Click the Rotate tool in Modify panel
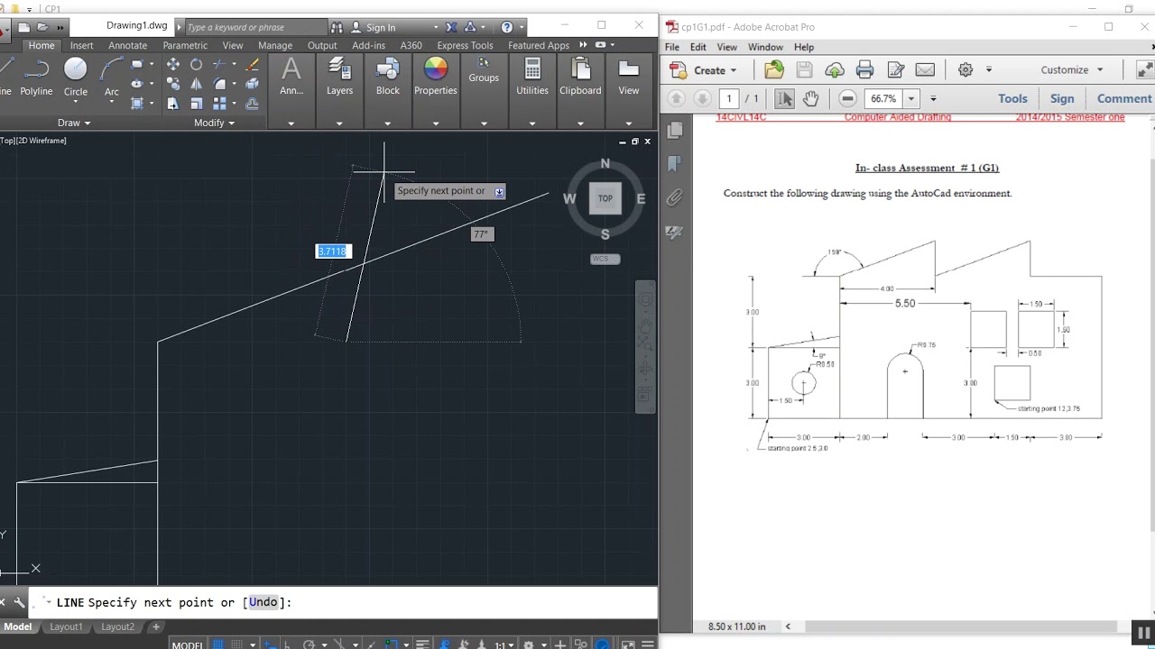Image resolution: width=1155 pixels, height=649 pixels. pyautogui.click(x=196, y=64)
